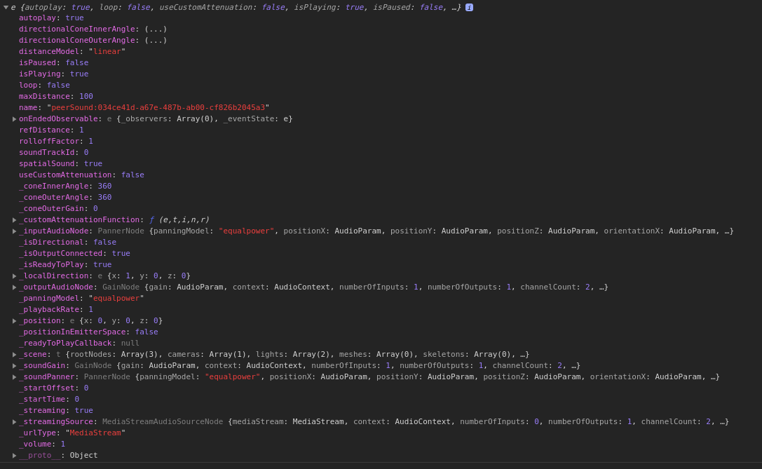Expand the _streamingSource MediaStreamAudioSourceNode
The image size is (762, 469).
click(15, 422)
